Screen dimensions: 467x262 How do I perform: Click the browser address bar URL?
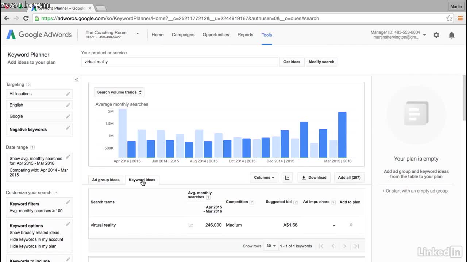[x=180, y=18]
